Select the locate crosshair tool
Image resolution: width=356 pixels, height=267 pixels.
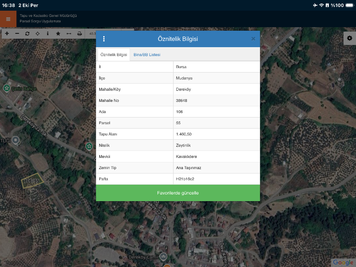click(x=37, y=33)
